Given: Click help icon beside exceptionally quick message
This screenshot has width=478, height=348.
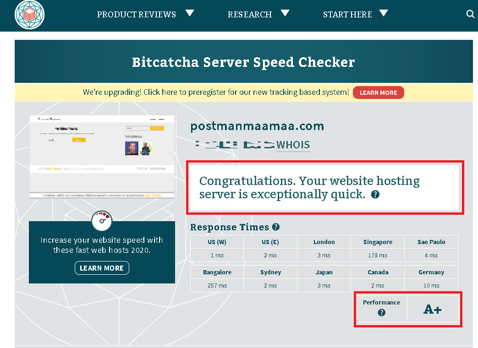Looking at the screenshot, I should point(375,194).
